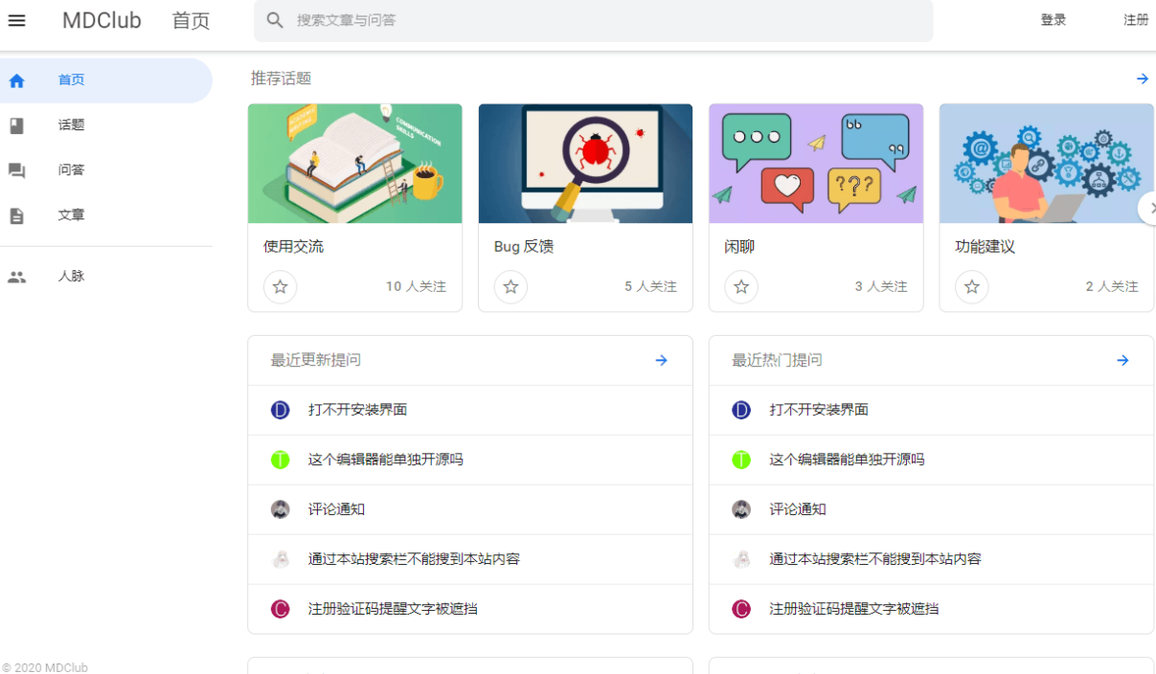Click the search magnifier icon
The image size is (1156, 674).
[275, 20]
